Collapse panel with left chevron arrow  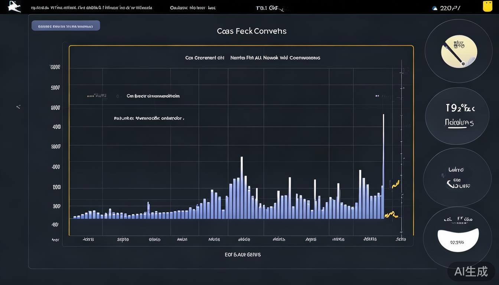point(18,107)
